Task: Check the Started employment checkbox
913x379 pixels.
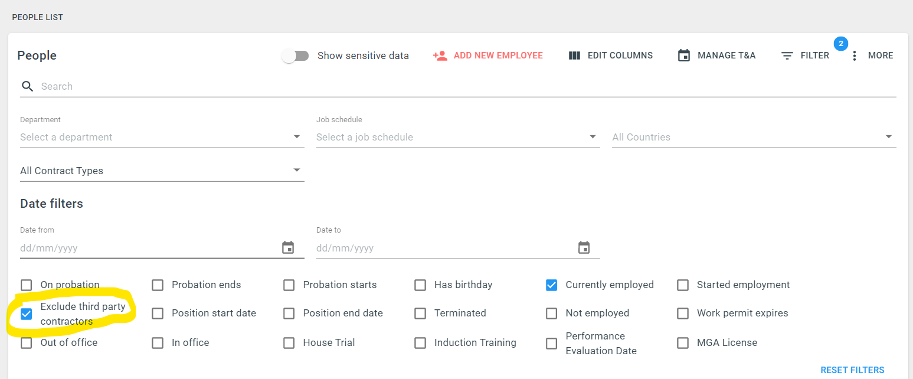Action: tap(683, 285)
